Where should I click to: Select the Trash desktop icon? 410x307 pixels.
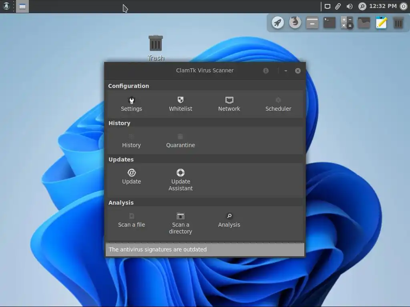pos(156,48)
